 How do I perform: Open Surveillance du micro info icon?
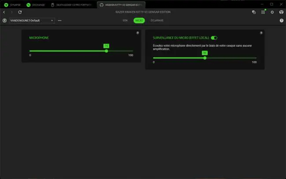261,33
